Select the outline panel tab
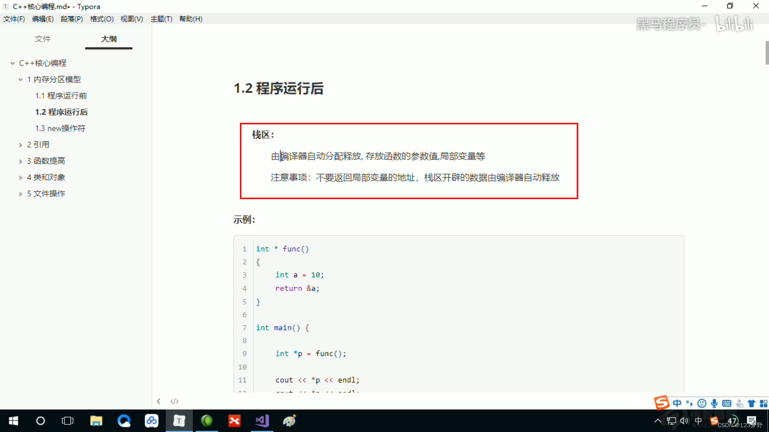This screenshot has width=769, height=432. [x=108, y=38]
